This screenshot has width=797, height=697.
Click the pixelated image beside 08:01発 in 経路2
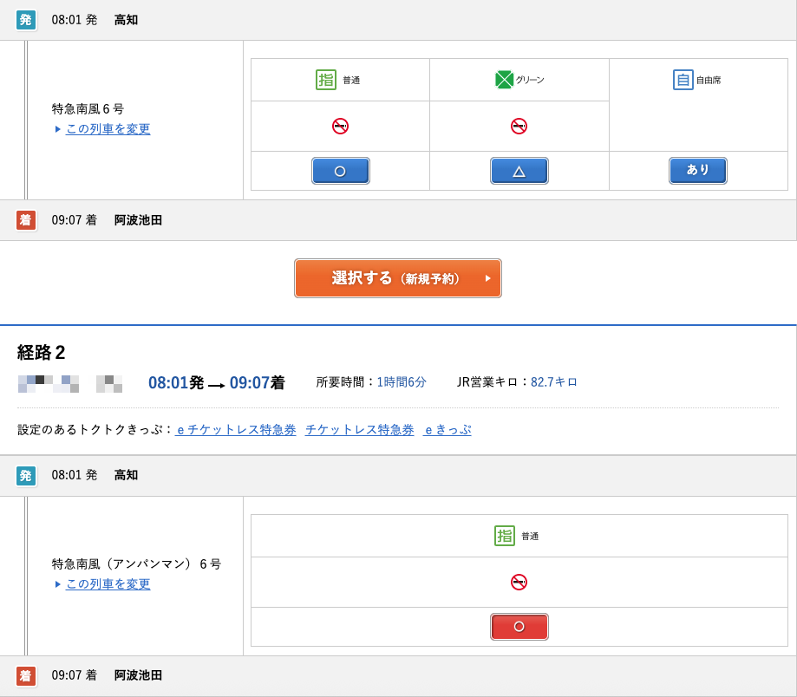(x=49, y=383)
